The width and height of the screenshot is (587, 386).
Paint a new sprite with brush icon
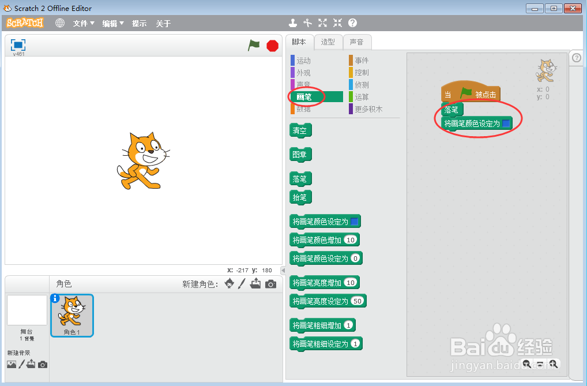point(242,283)
